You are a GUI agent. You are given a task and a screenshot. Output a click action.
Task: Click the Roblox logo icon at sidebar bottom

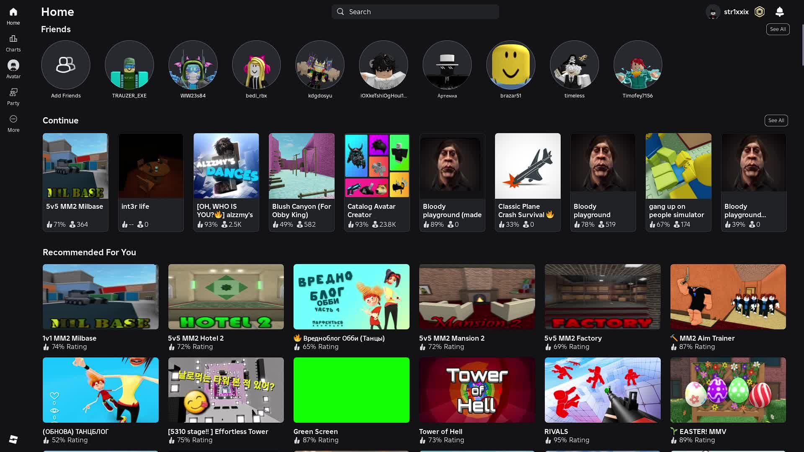pos(13,439)
